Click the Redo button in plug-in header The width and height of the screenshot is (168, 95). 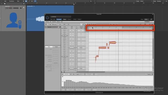pyautogui.click(x=79, y=19)
